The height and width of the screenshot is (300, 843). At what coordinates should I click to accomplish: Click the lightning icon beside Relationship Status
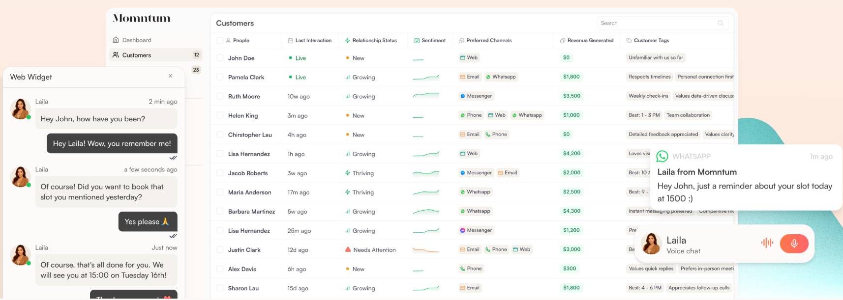(x=347, y=41)
